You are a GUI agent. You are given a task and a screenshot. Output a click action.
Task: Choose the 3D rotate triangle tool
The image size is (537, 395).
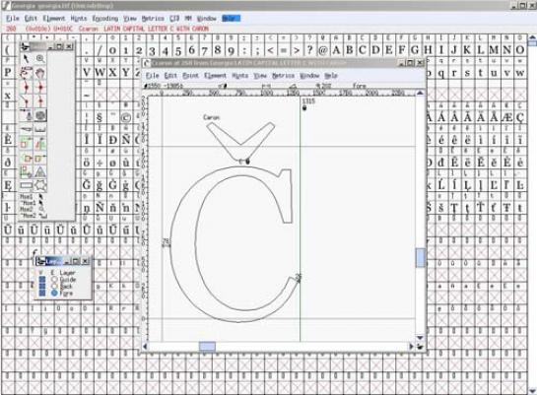click(40, 171)
